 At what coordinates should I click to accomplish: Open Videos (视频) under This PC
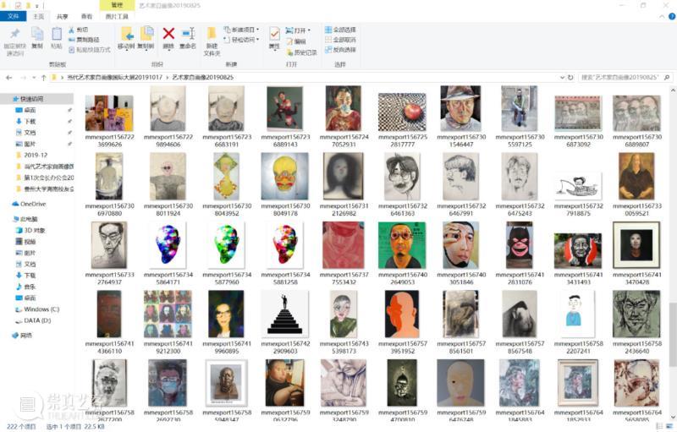pyautogui.click(x=25, y=242)
